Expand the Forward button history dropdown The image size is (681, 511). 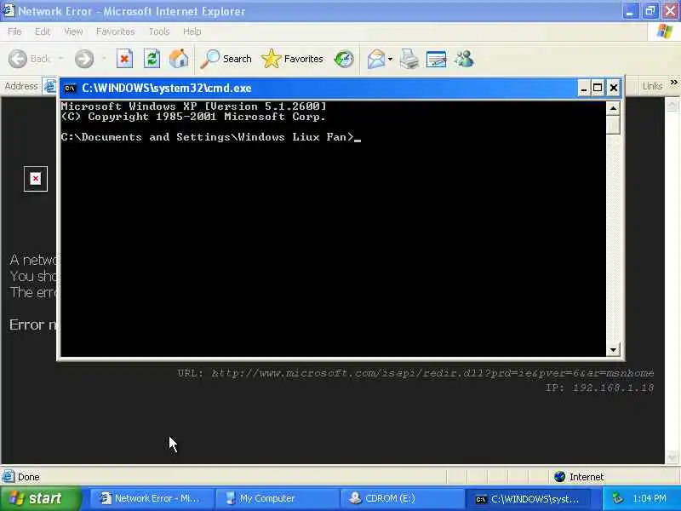pyautogui.click(x=104, y=58)
